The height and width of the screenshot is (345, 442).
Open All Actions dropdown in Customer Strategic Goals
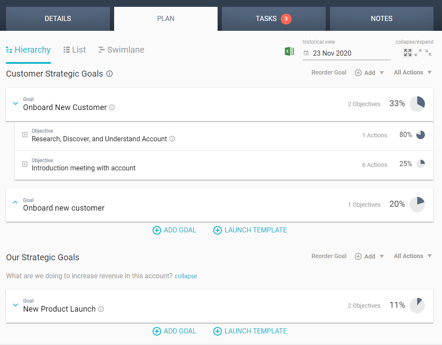tap(413, 72)
